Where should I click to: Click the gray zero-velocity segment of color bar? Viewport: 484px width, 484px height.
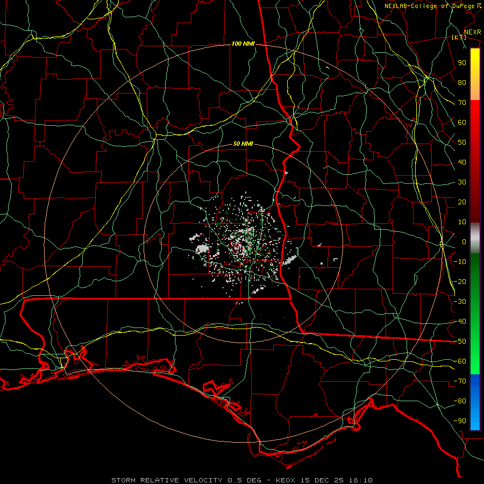[x=475, y=238]
